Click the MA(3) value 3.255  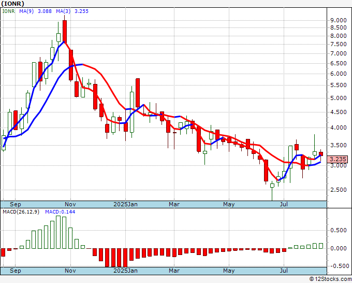pos(81,11)
